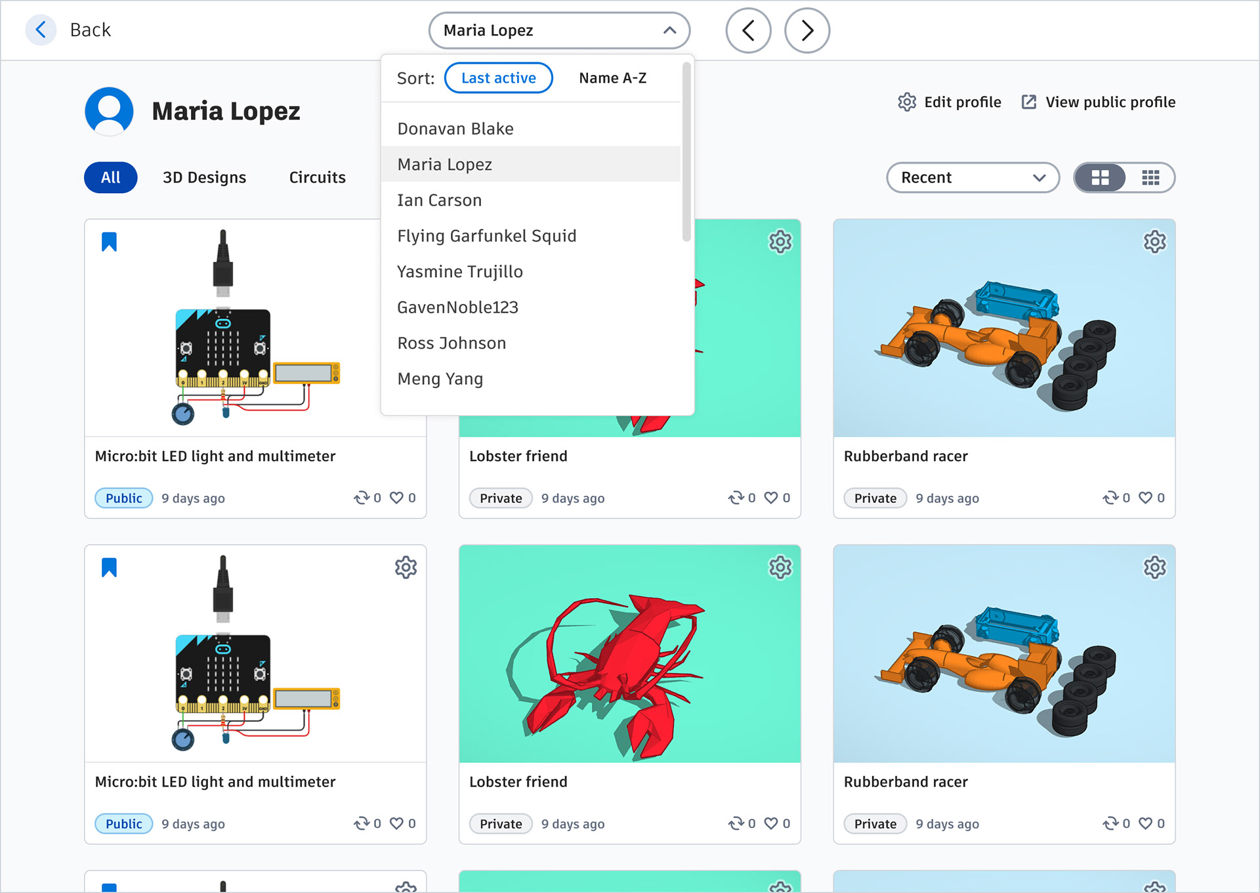Switch to the 3D Designs tab
This screenshot has height=893, width=1260.
pos(204,177)
